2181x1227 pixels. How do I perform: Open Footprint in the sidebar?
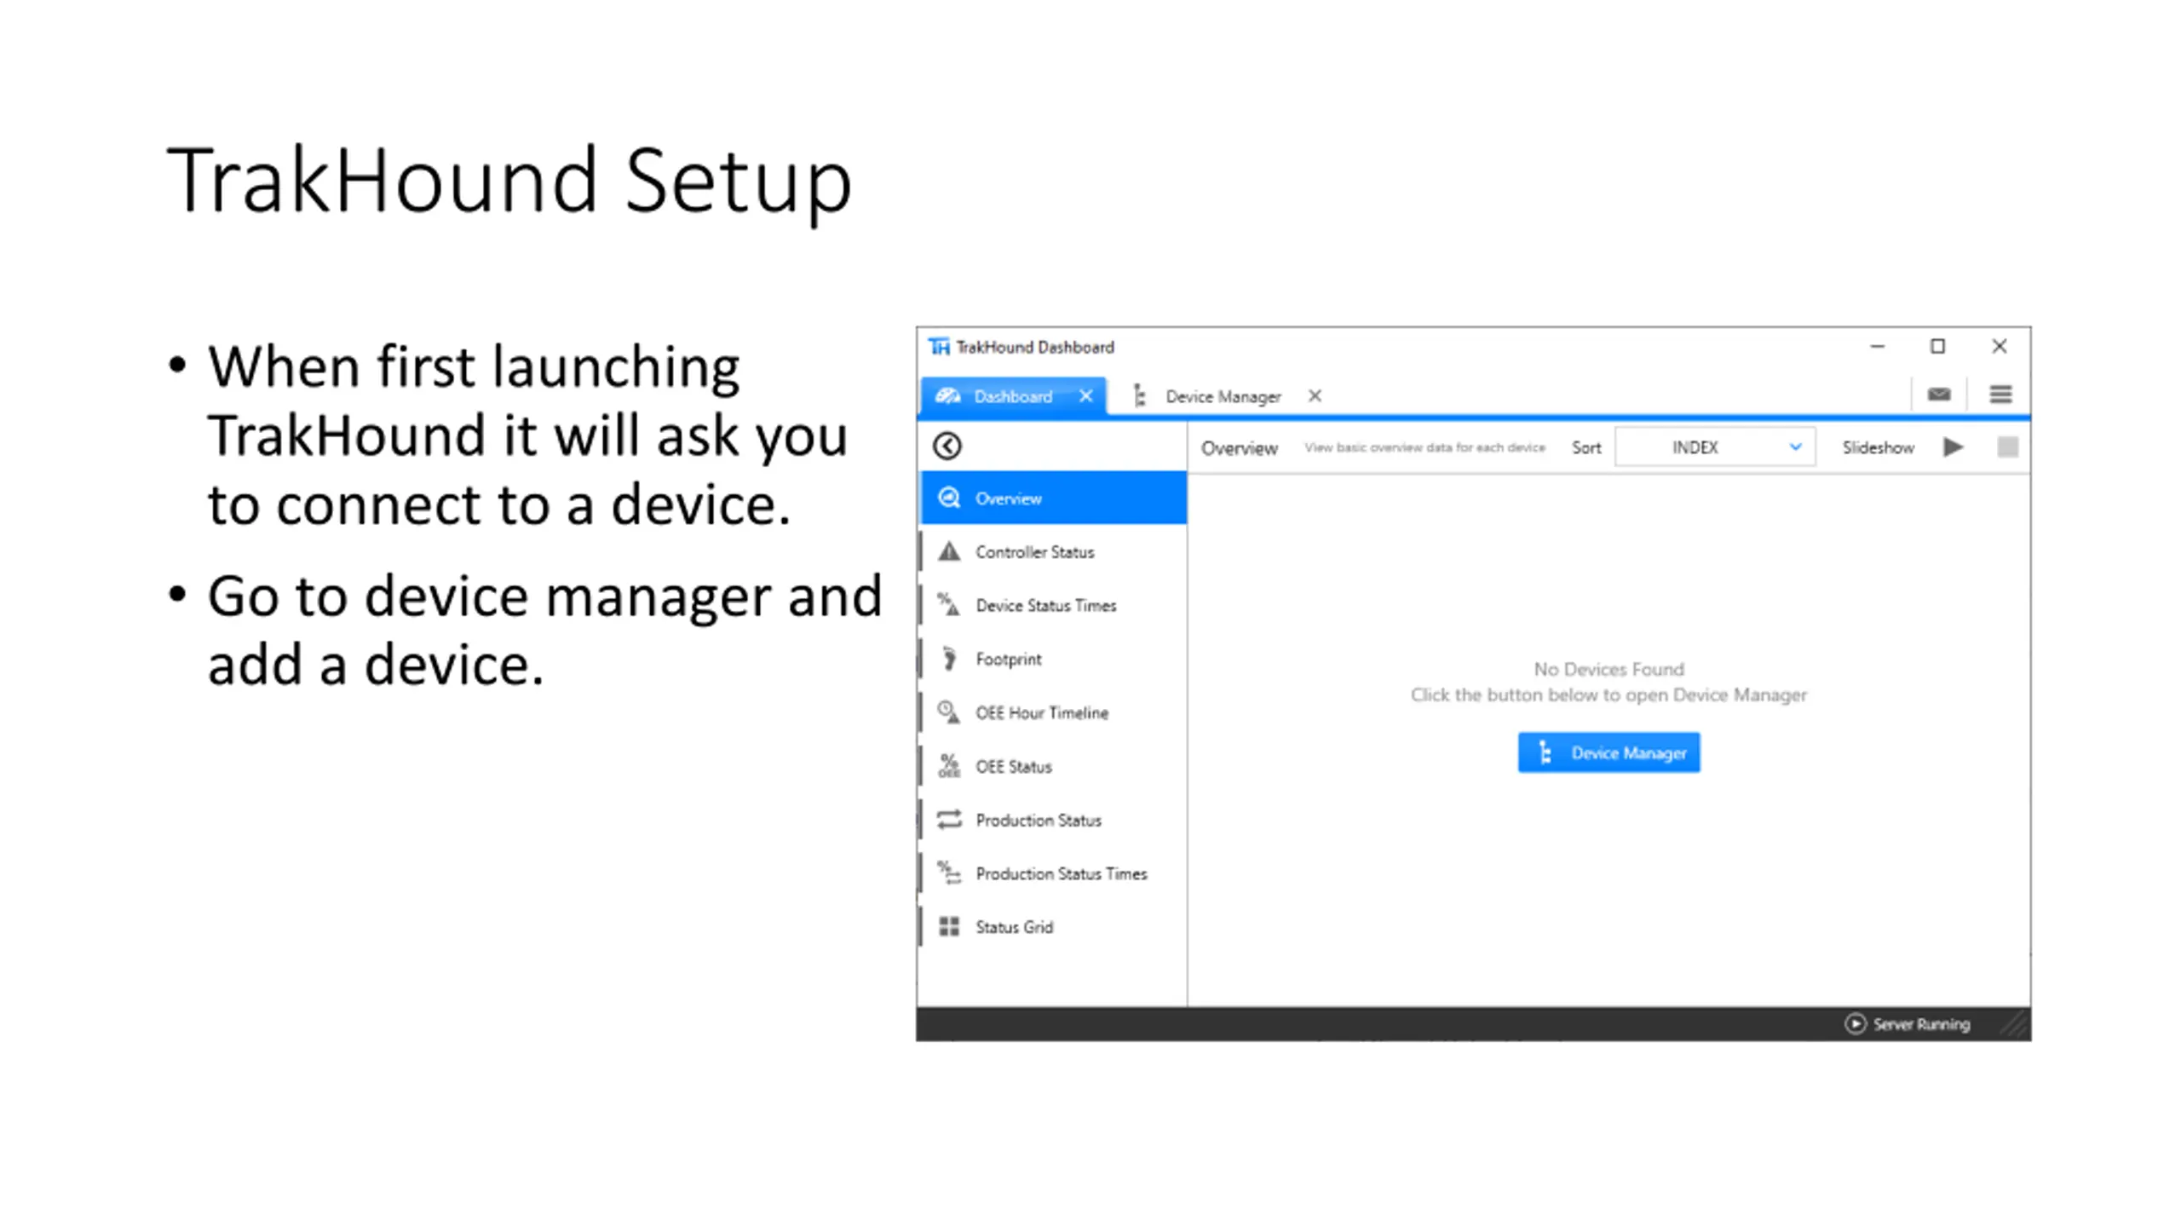pyautogui.click(x=1053, y=659)
